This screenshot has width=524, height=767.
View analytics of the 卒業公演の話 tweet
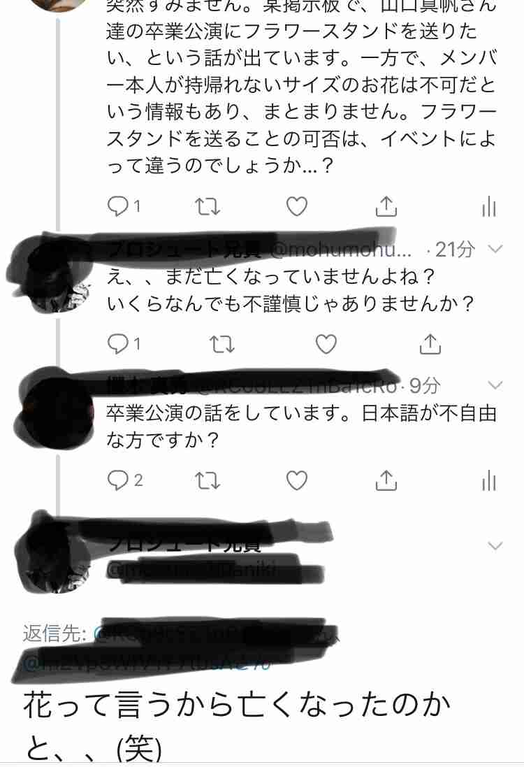coord(489,480)
